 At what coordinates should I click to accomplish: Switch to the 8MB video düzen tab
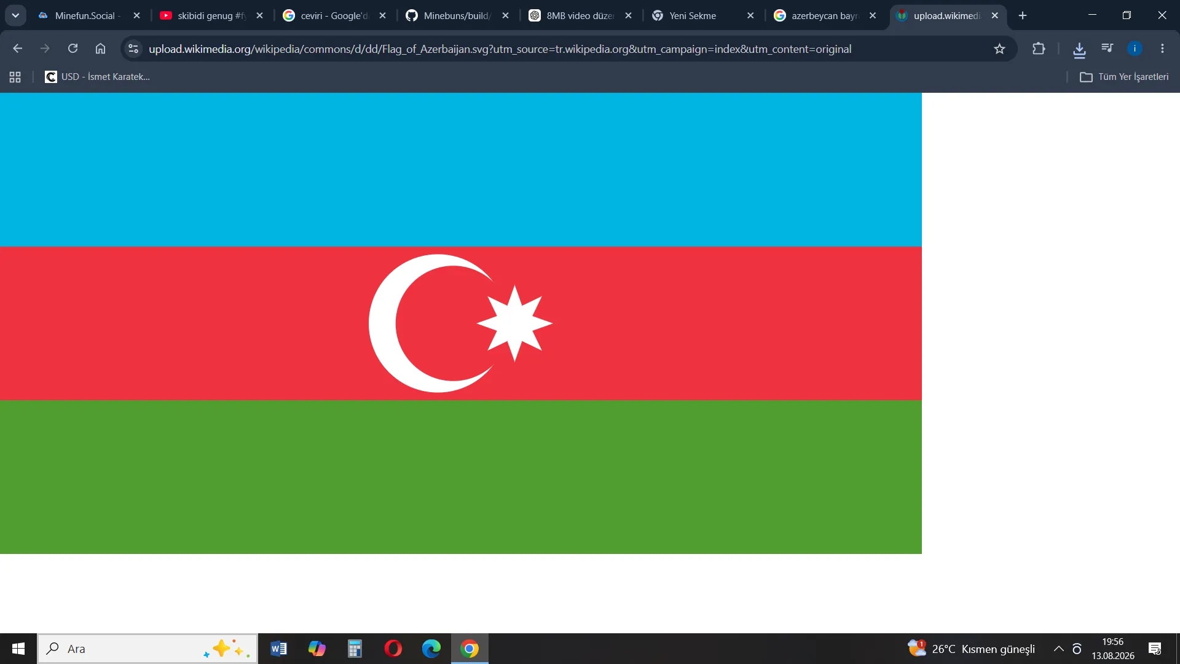581,15
